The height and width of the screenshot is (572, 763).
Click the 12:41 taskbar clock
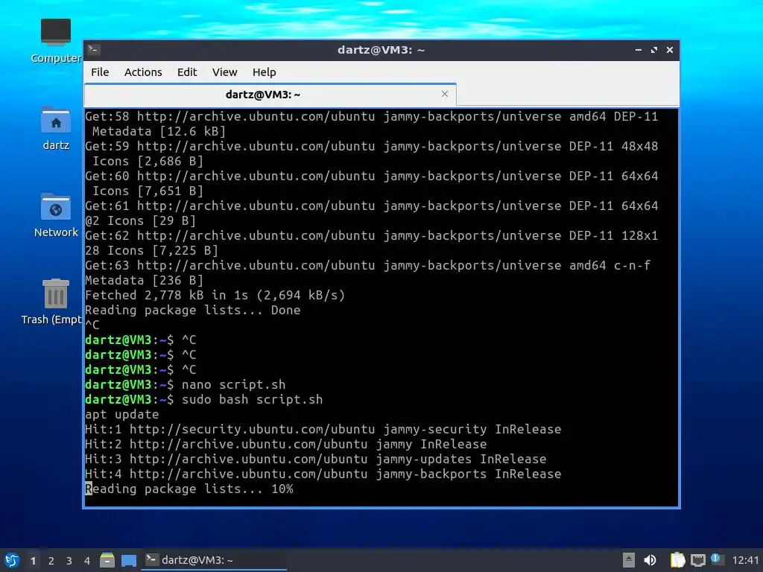tap(745, 560)
